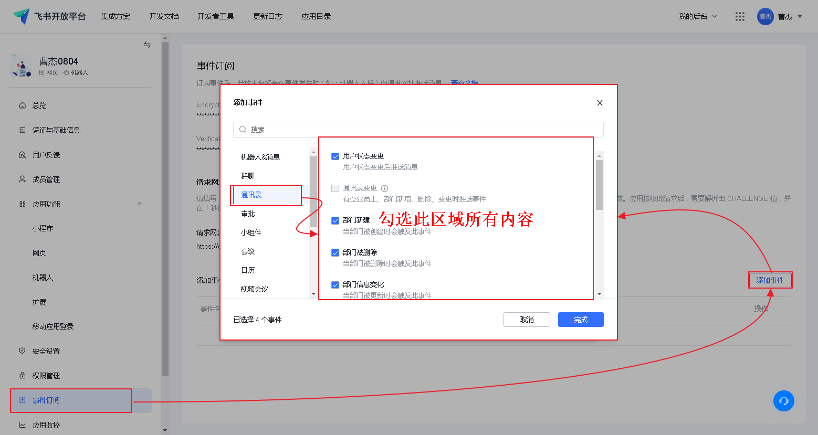Click the info icon beside 通讯录变更
Image resolution: width=818 pixels, height=435 pixels.
point(384,188)
